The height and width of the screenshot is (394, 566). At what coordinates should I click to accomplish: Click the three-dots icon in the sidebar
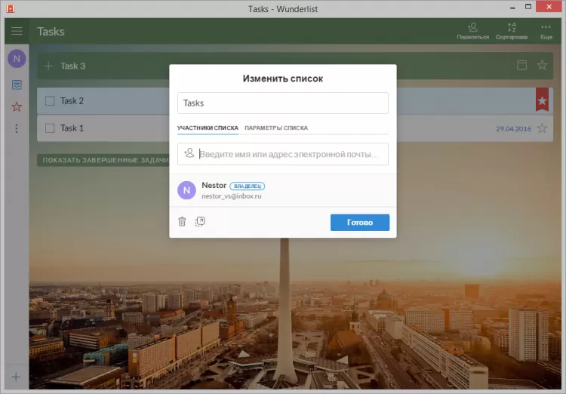[x=17, y=128]
